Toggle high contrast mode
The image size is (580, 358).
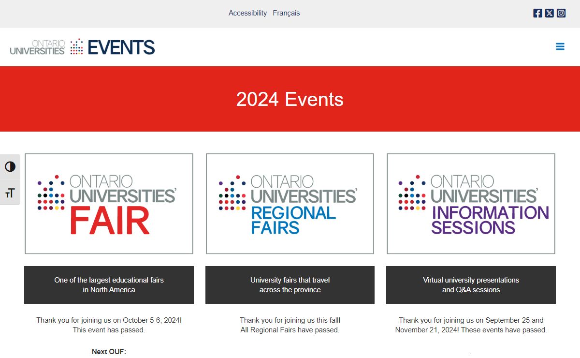[10, 167]
